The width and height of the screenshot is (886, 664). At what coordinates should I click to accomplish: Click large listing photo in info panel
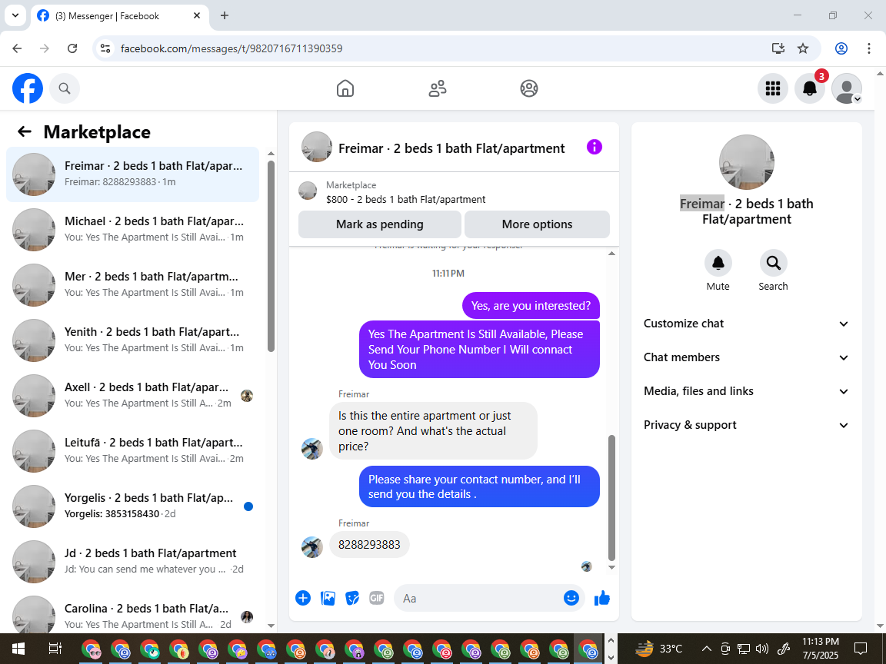tap(747, 162)
